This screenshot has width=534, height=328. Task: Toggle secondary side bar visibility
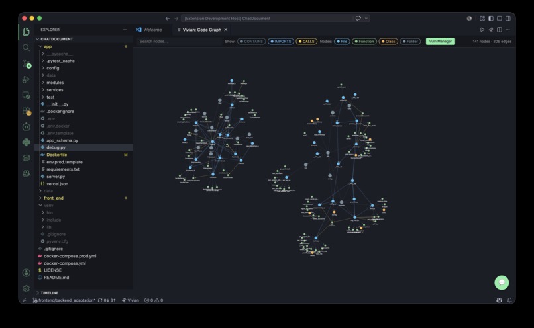coord(508,19)
